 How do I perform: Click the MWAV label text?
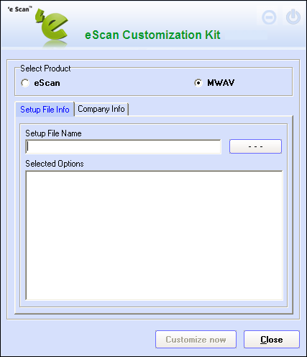pyautogui.click(x=221, y=83)
